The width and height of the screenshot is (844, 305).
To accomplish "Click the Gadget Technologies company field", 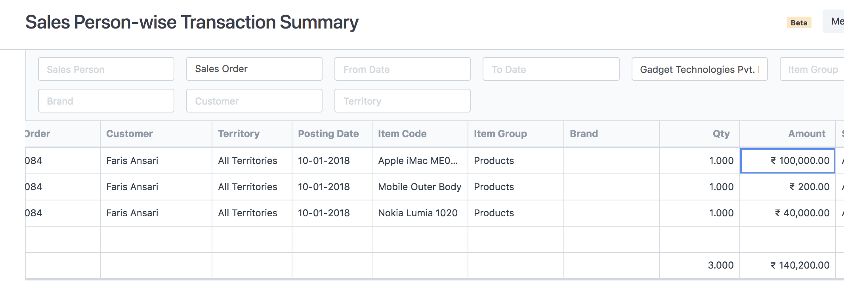I will coord(699,69).
